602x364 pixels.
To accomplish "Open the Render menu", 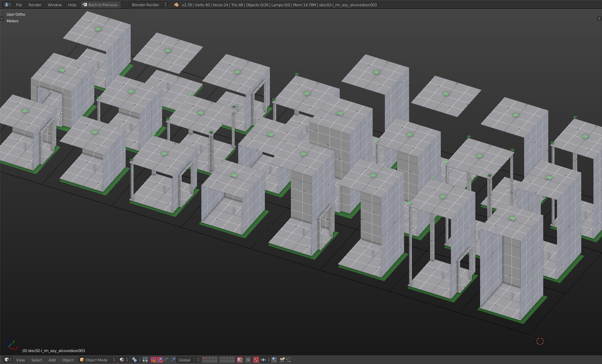I will pyautogui.click(x=35, y=5).
